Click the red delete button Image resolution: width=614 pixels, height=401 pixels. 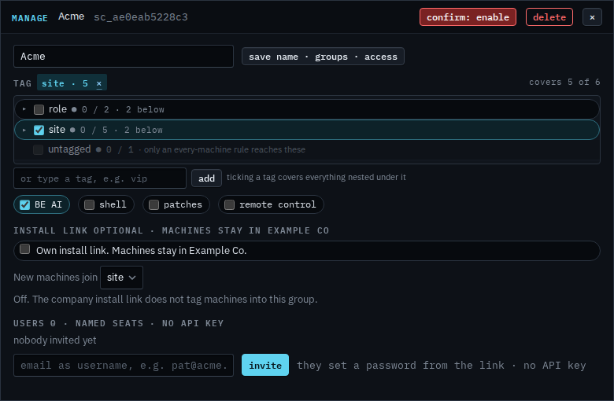[549, 17]
